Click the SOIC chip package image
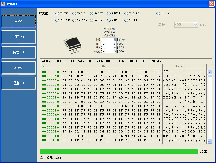 pos(72,45)
